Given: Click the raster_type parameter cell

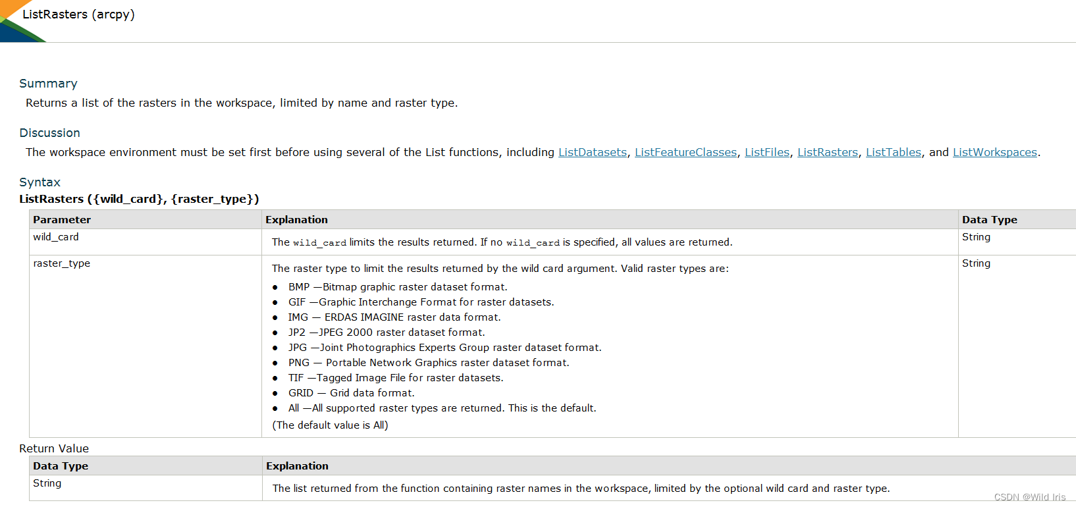Looking at the screenshot, I should coord(146,346).
